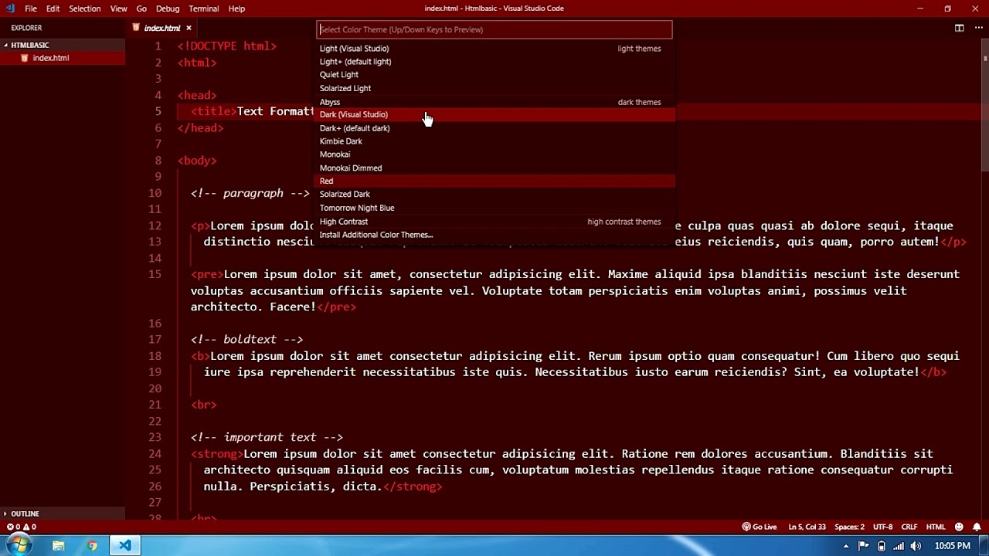Open the Action Center flag icon
This screenshot has height=556, width=989.
point(864,546)
